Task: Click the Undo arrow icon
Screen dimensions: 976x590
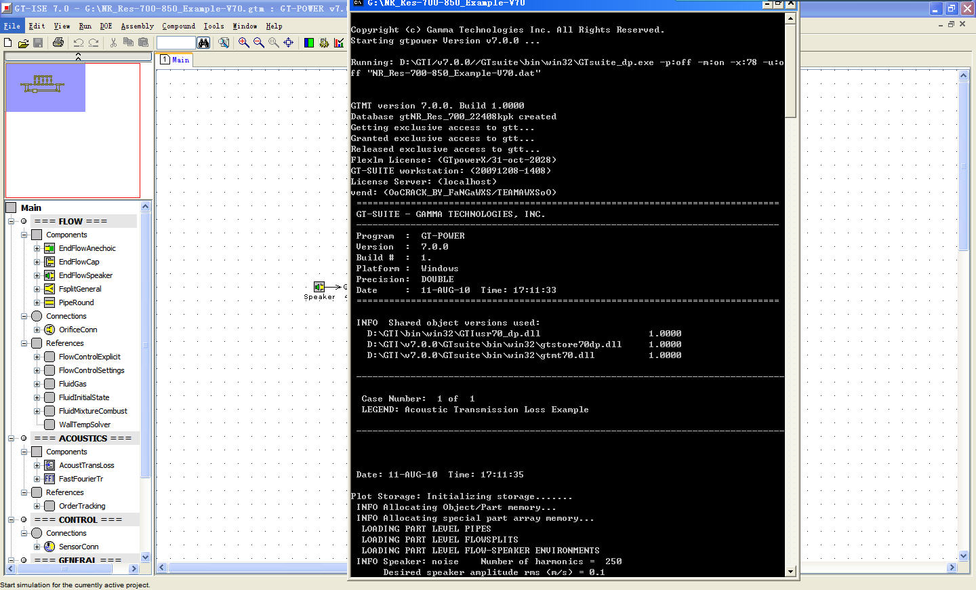Action: point(79,43)
